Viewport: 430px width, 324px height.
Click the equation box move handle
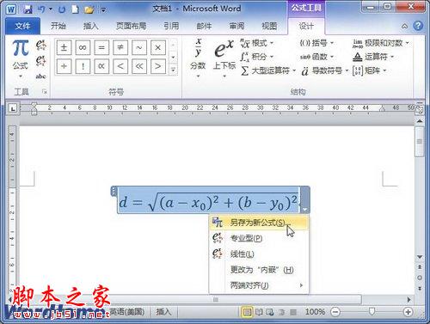click(114, 191)
